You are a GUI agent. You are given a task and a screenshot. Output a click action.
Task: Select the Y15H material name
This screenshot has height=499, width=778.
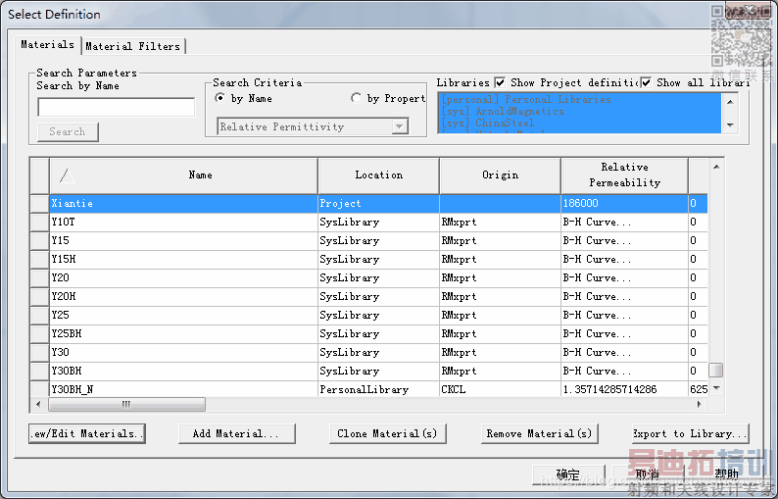coord(64,259)
